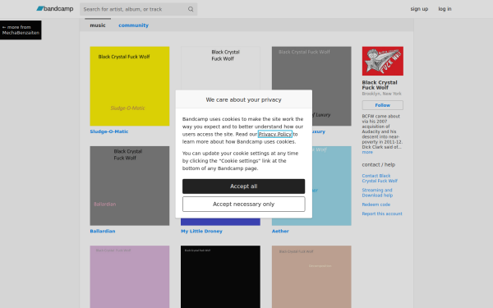
Task: Open the Ballardian gray album cover
Action: pos(130,186)
